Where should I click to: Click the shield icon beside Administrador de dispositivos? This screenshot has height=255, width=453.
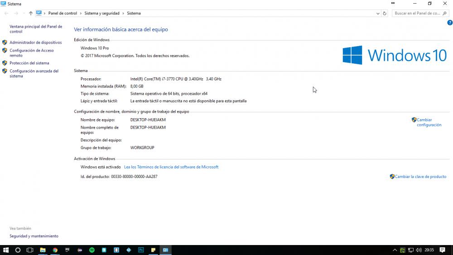(x=5, y=43)
